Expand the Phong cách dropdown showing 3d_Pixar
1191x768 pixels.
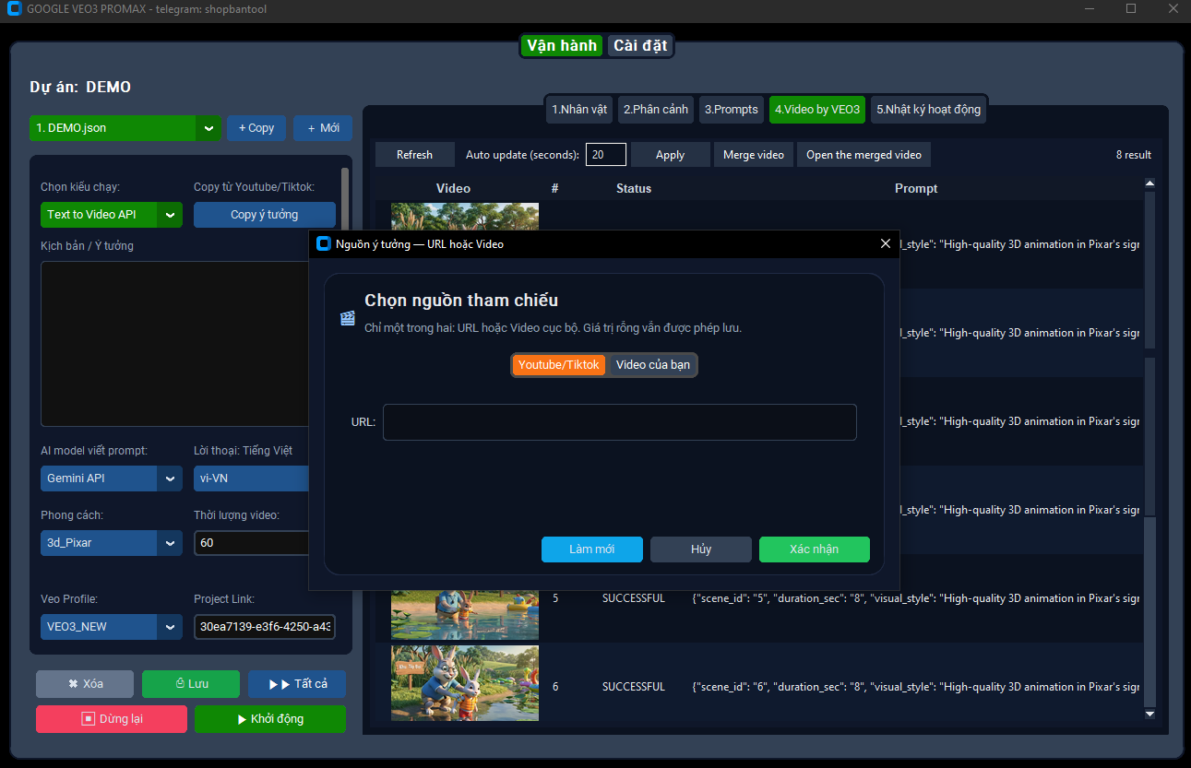coord(170,543)
